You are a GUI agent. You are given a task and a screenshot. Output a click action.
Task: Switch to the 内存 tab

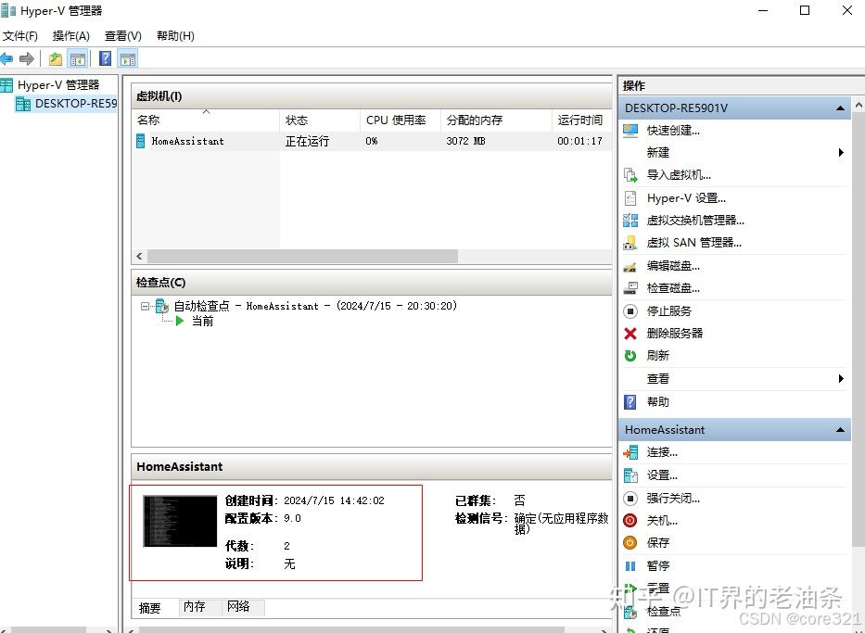(x=194, y=607)
